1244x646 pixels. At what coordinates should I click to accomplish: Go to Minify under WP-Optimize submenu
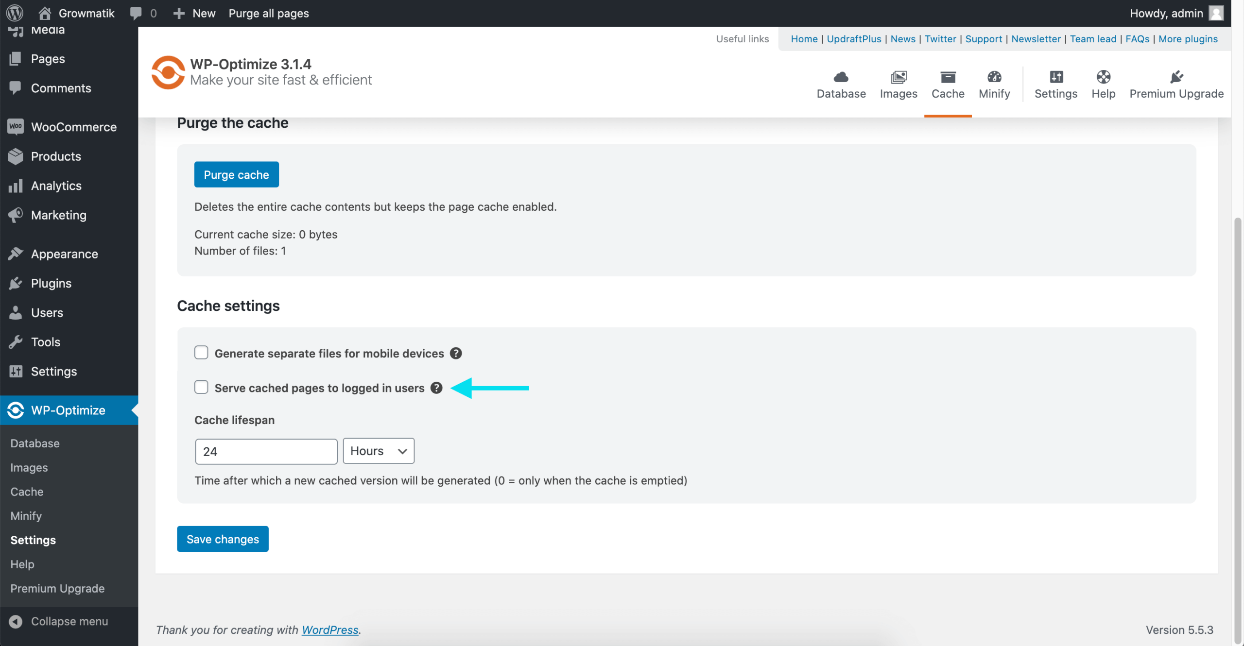tap(26, 516)
